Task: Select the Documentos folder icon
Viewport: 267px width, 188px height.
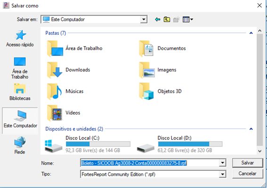Action: click(x=146, y=49)
